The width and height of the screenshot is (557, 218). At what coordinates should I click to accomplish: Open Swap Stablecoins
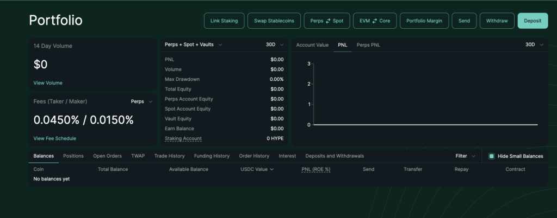tap(274, 21)
